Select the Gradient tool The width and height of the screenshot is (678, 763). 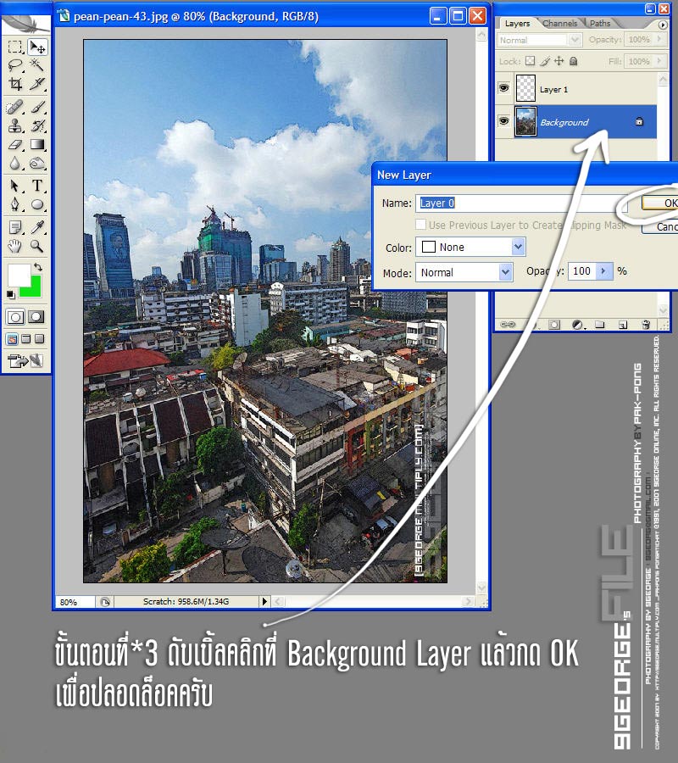click(37, 144)
